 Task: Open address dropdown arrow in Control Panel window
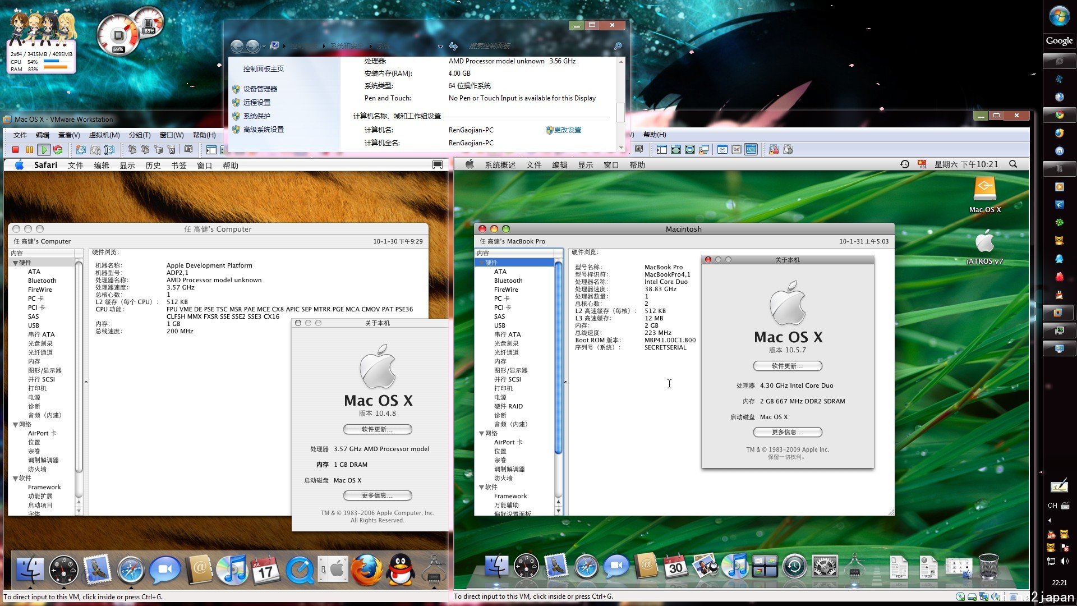tap(440, 47)
